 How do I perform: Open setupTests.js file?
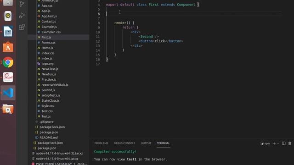click(51, 95)
